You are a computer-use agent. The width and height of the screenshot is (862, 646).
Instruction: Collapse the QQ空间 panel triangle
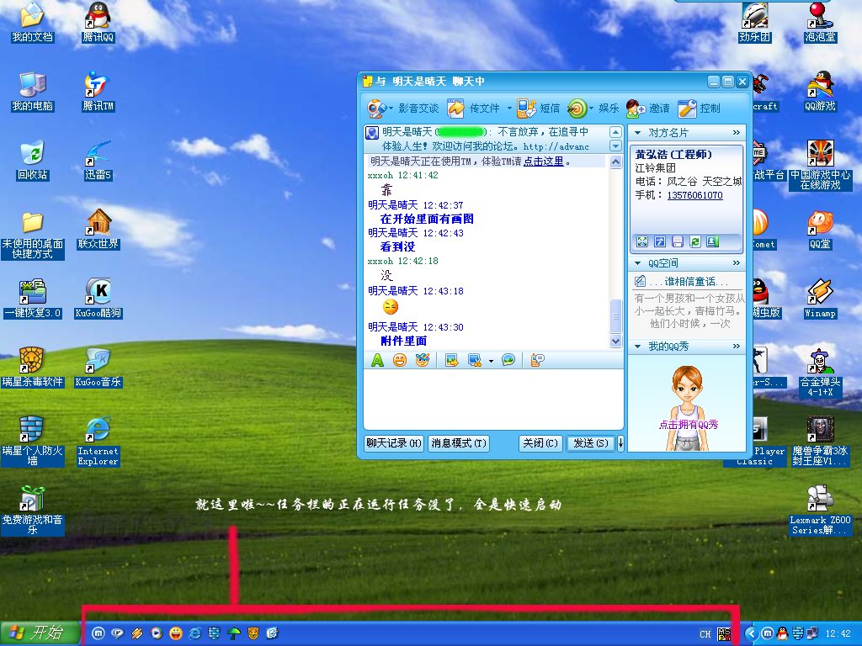click(638, 263)
